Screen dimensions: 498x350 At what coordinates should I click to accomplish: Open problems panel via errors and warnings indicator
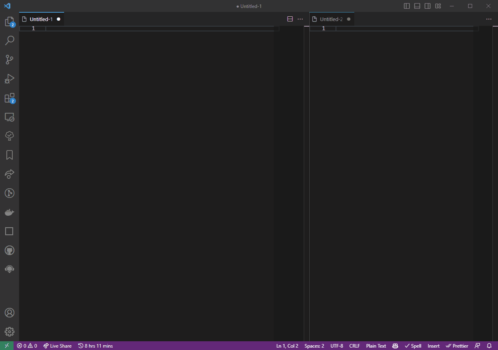point(27,346)
